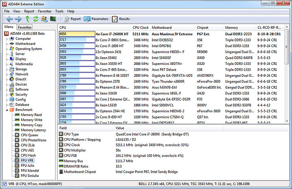Image resolution: width=292 pixels, height=189 pixels.
Task: Select the Database icon in the tree
Action: click(12, 105)
